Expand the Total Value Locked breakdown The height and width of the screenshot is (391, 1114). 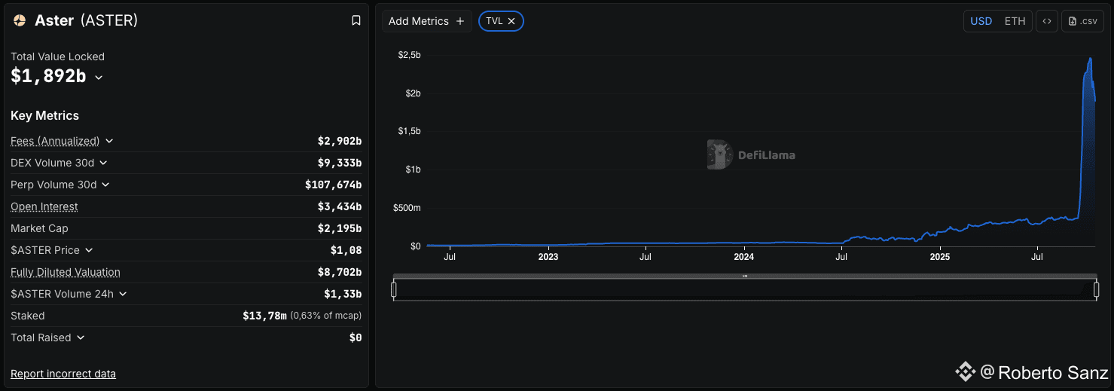99,77
